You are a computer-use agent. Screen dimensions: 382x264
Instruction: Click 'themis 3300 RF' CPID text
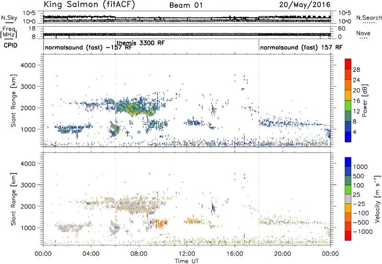click(x=141, y=43)
